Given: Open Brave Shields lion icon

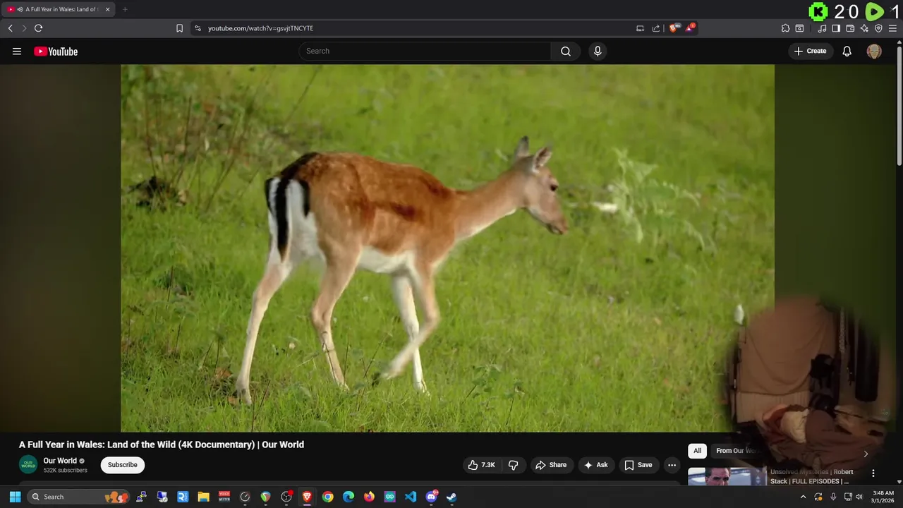Looking at the screenshot, I should click(x=674, y=28).
